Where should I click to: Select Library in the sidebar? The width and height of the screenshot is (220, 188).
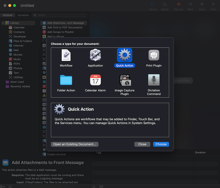pyautogui.click(x=18, y=23)
